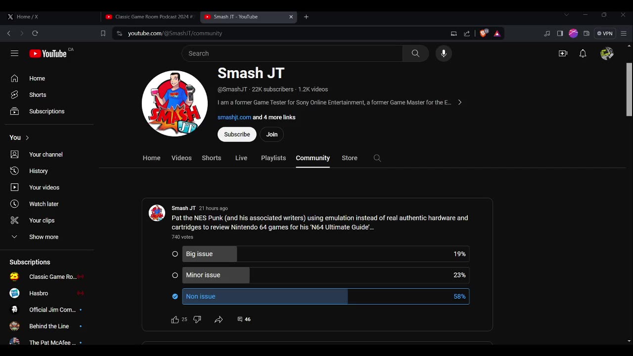
Task: Click the cast media icon in address bar
Action: pos(453,34)
